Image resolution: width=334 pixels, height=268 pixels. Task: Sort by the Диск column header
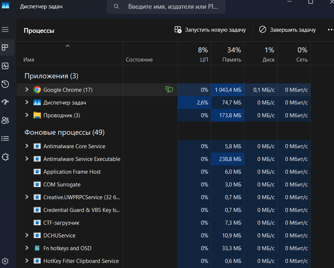pyautogui.click(x=261, y=54)
